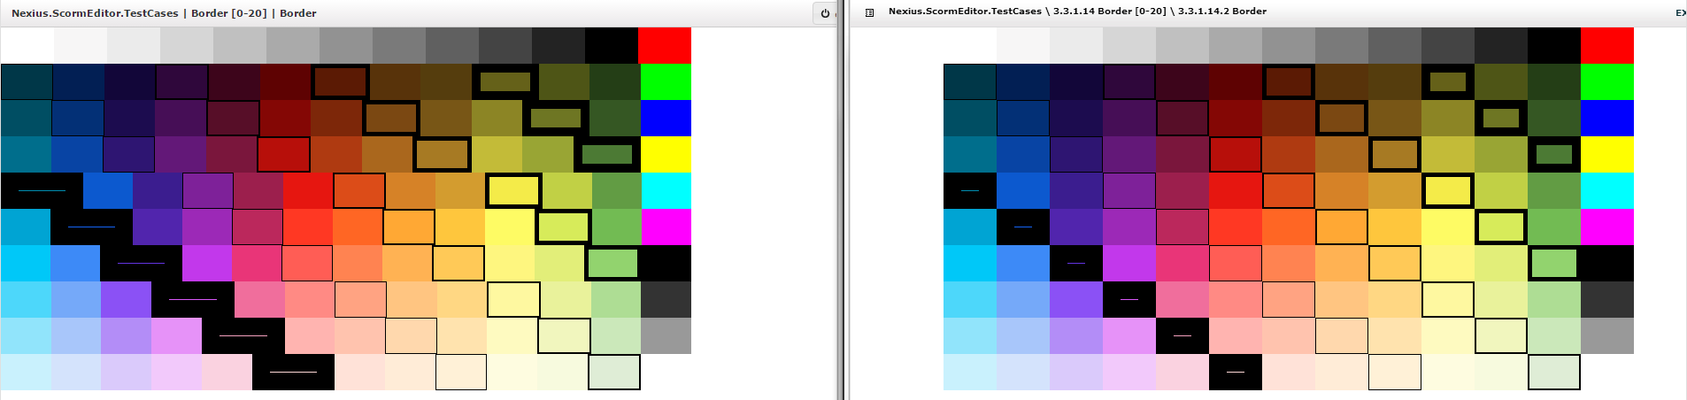The width and height of the screenshot is (1687, 400).
Task: Choose the bright yellow swatch in the left panel
Action: pyautogui.click(x=666, y=154)
